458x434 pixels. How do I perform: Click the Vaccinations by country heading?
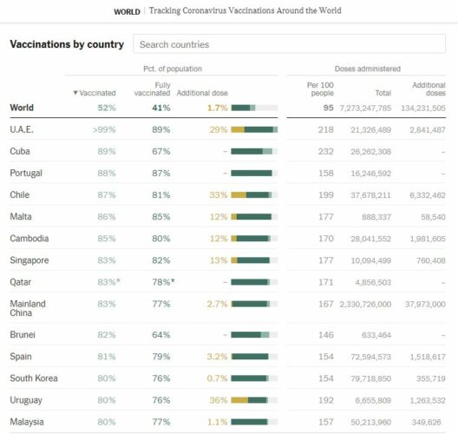coord(67,44)
